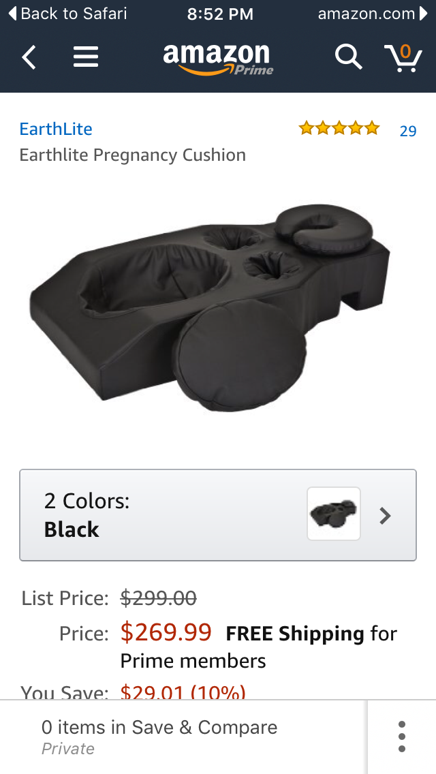Open search with magnifier icon
Image resolution: width=436 pixels, height=774 pixels.
pyautogui.click(x=349, y=57)
